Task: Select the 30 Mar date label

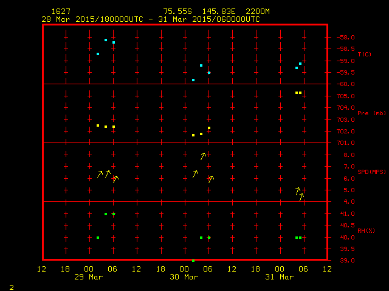Action: coord(184,277)
